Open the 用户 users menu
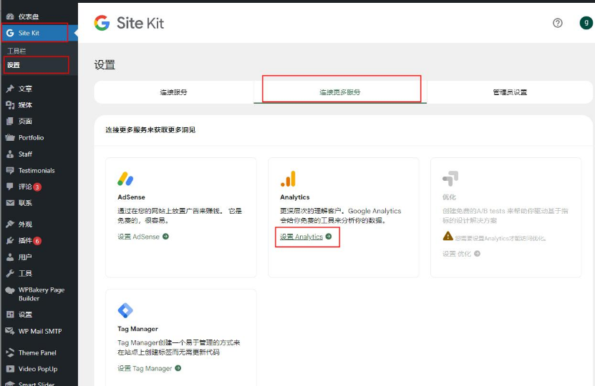This screenshot has width=595, height=386. pos(25,257)
